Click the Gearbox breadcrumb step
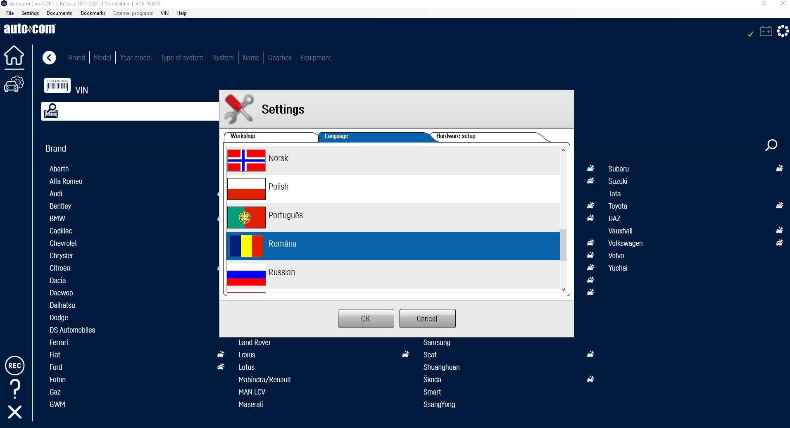790x428 pixels. coord(280,58)
